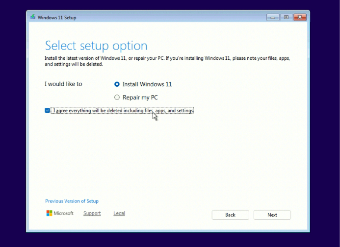The image size is (340, 247).
Task: Go Back to the previous setup page
Action: [230, 215]
